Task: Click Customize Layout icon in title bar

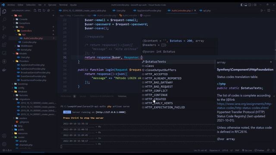Action: click(255, 5)
